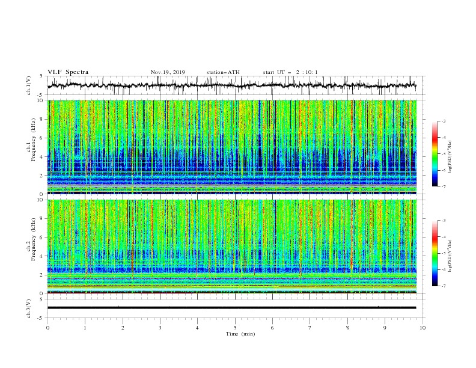Select the date text "Nov.19, 2019"

point(168,72)
